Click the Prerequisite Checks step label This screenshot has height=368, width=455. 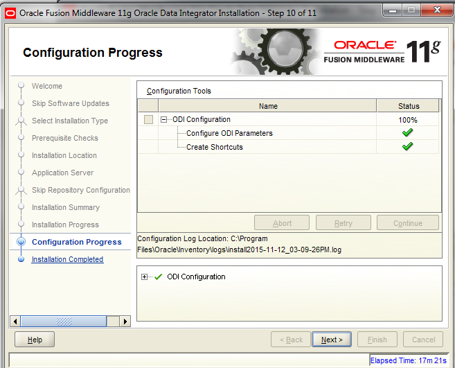coord(65,138)
